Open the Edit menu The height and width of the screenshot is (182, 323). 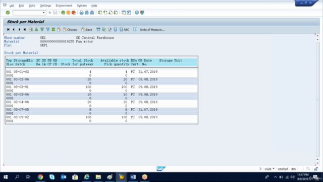[x=21, y=6]
